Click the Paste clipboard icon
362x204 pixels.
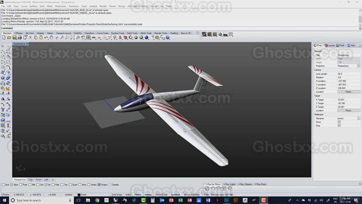[41, 38]
